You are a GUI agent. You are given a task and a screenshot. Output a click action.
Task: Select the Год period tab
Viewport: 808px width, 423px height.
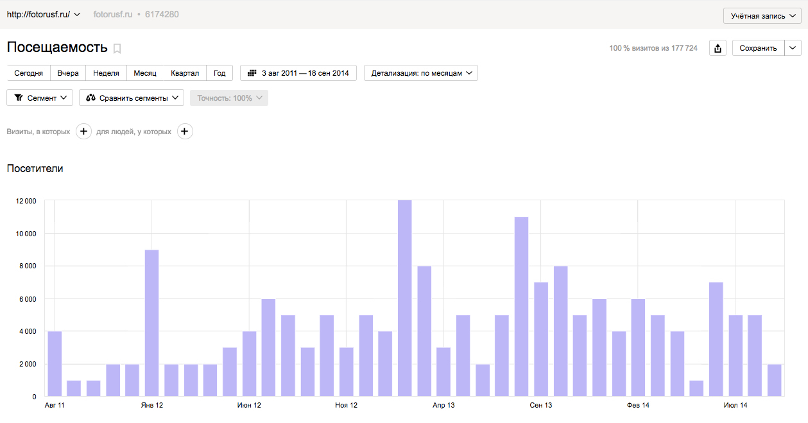pyautogui.click(x=219, y=73)
